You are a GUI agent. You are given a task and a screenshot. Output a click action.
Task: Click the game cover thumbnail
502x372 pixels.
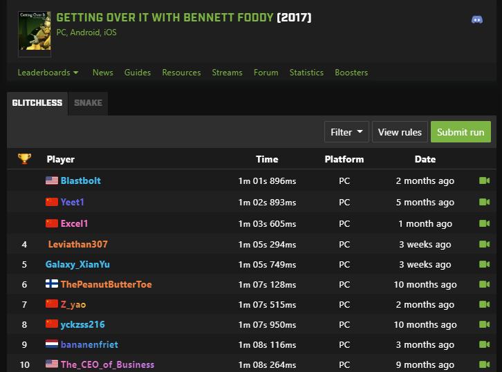coord(34,34)
